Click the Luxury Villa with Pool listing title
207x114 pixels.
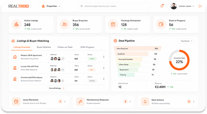tap(30, 66)
